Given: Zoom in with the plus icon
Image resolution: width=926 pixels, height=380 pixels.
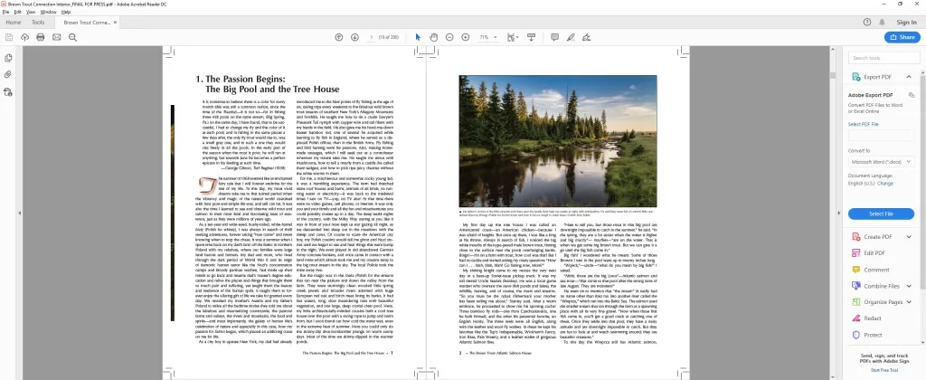Looking at the screenshot, I should point(466,37).
